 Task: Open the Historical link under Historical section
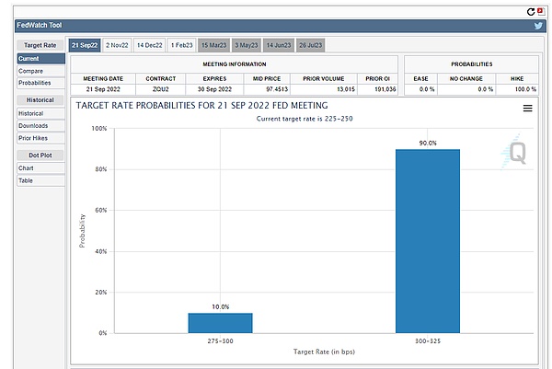[40, 113]
